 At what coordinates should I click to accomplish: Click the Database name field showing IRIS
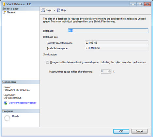pos(108,31)
